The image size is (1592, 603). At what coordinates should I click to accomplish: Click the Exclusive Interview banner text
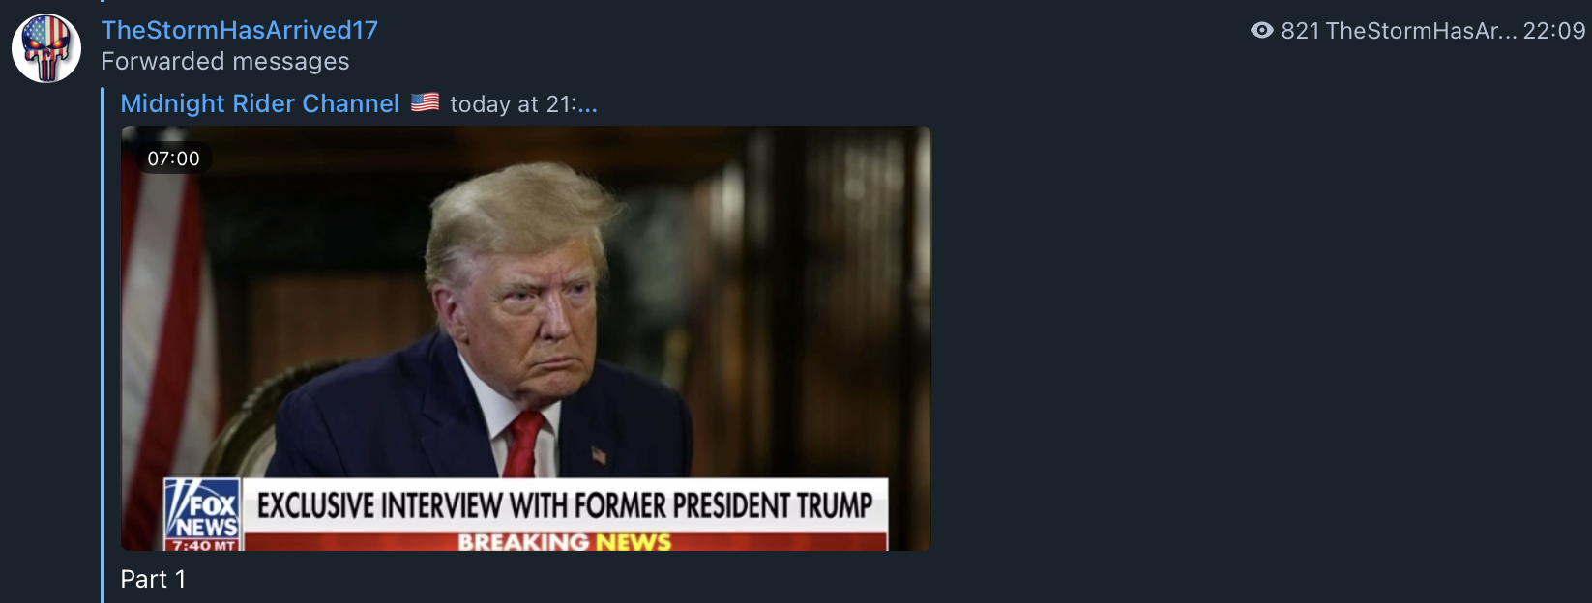(x=565, y=505)
